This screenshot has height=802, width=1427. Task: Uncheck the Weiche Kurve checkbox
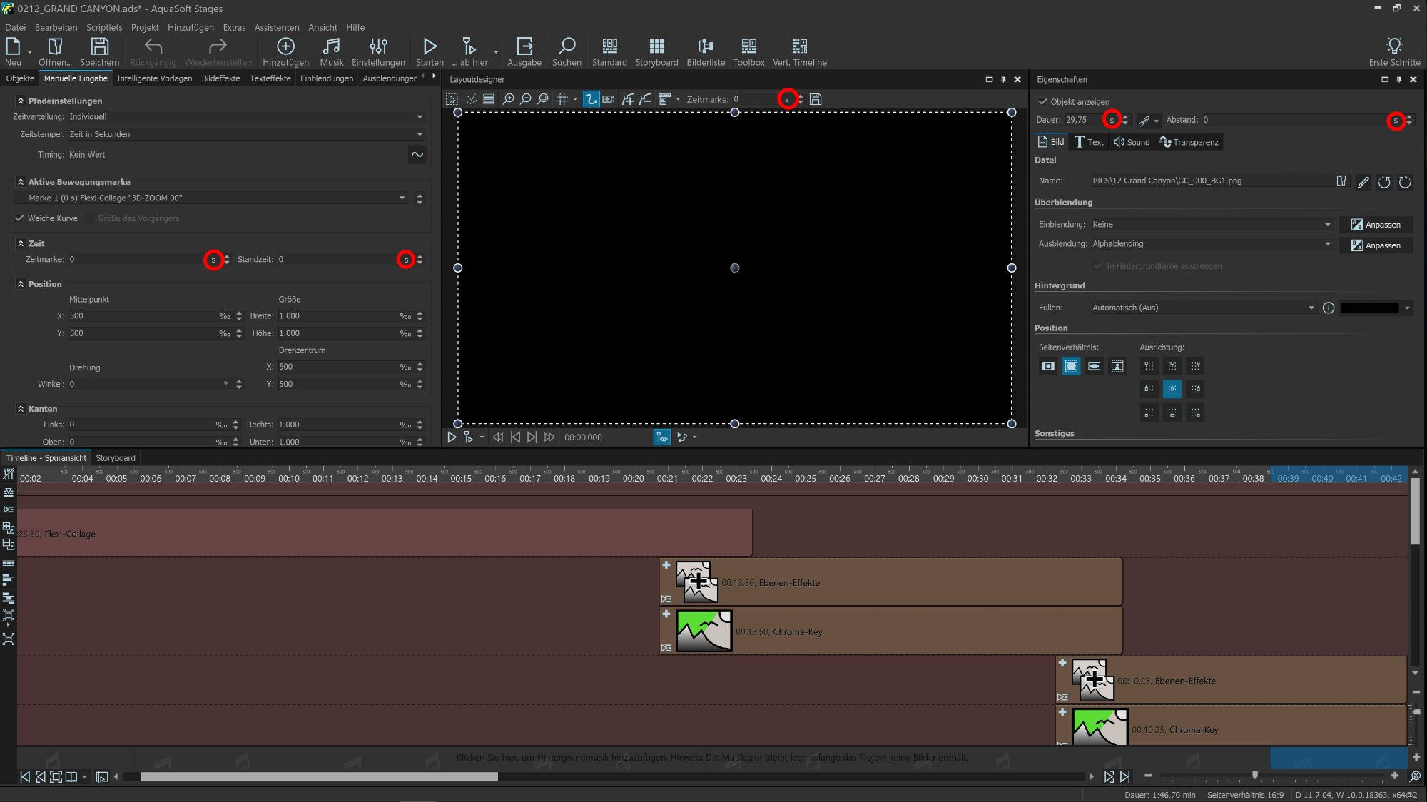pos(20,218)
